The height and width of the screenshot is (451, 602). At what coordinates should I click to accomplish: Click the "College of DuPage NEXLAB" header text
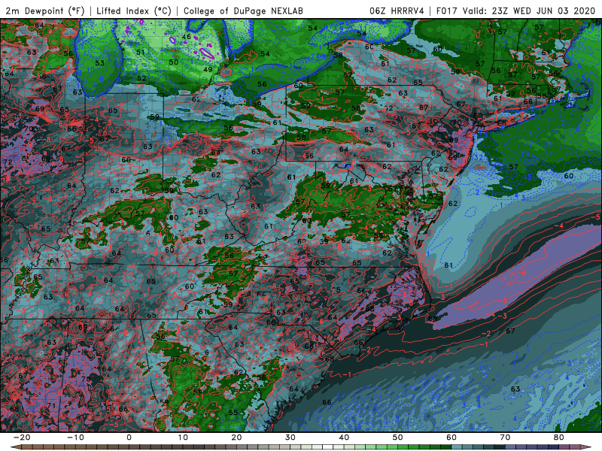point(243,11)
